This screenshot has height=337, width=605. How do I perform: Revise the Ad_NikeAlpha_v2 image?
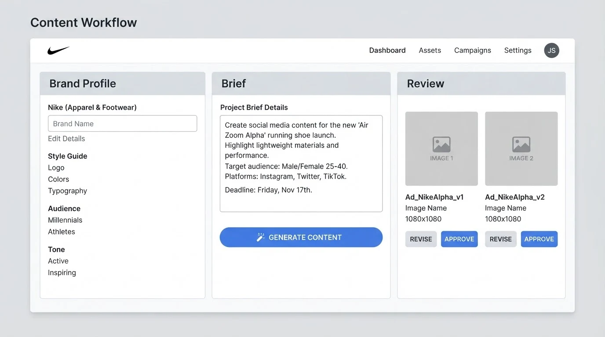501,239
